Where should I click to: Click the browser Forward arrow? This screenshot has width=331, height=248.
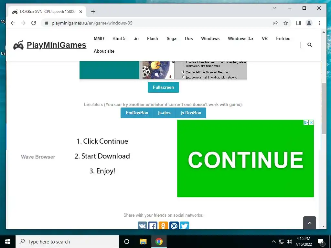pos(23,23)
